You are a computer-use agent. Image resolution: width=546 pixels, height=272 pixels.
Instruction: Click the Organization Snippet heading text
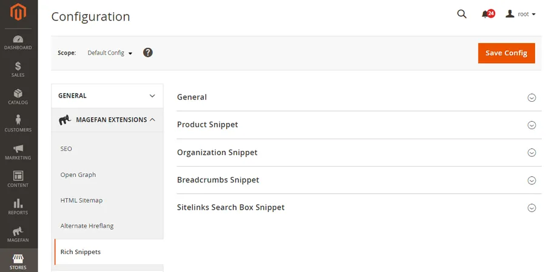click(217, 152)
